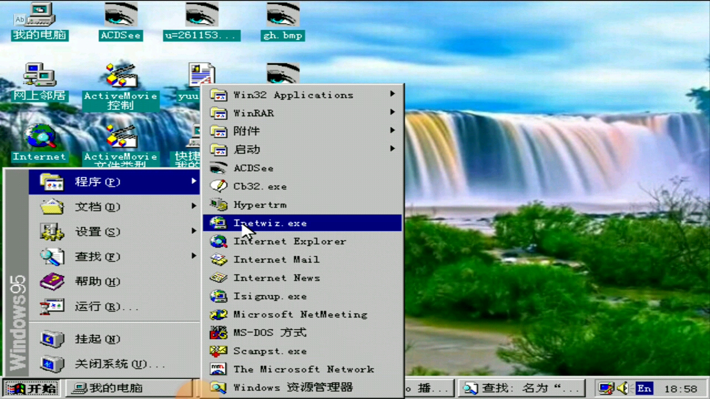Screen dimensions: 710x399
Task: Click the 运行 icon in Start menu
Action: point(53,306)
